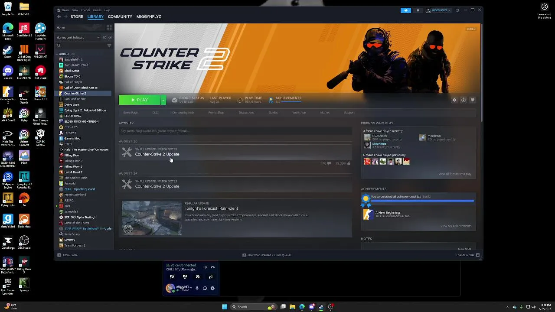The height and width of the screenshot is (312, 555).
Task: Disconnect from Discord voice call
Action: [212, 267]
